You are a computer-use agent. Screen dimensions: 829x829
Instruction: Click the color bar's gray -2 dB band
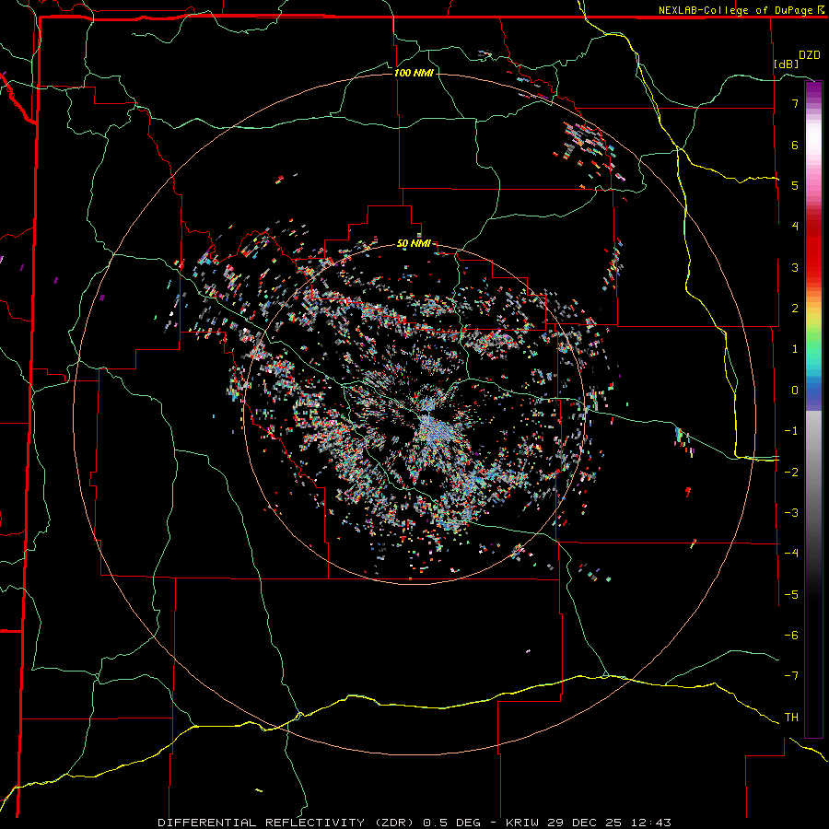pyautogui.click(x=813, y=472)
